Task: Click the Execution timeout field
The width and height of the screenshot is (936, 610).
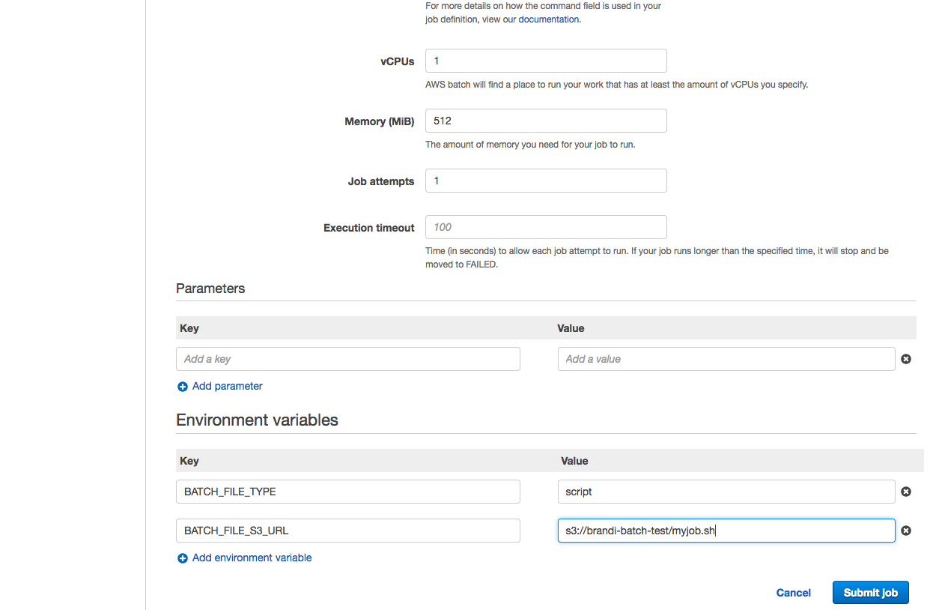Action: pos(545,227)
